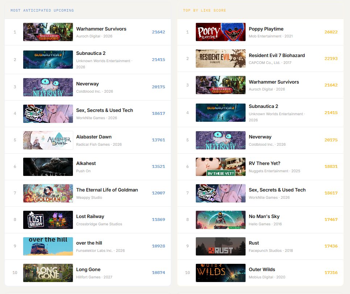350x294 pixels.
Task: Click "Mob Entertainment · 2021" developer line
Action: [271, 36]
